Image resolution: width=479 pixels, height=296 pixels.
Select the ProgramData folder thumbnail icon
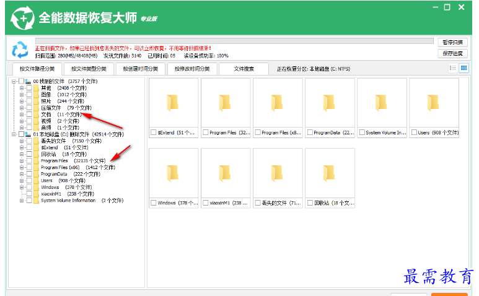(329, 103)
